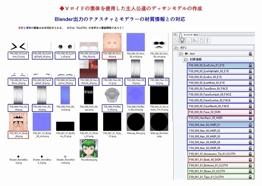
Task: Select the F00_000_Hair_00_HAIR_03 material row
Action: coord(221,137)
